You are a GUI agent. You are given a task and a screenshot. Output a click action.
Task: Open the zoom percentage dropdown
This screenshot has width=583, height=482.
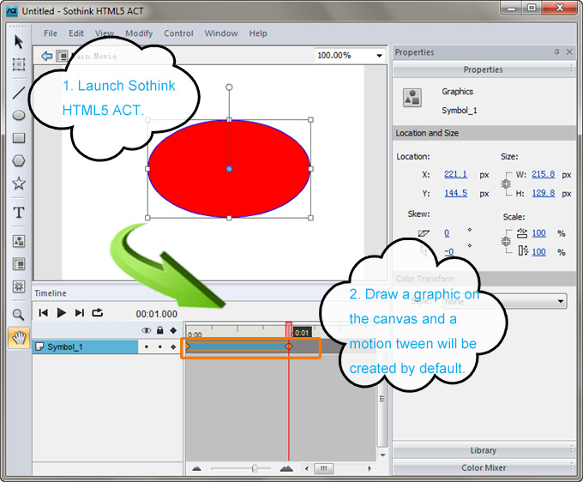[x=379, y=56]
